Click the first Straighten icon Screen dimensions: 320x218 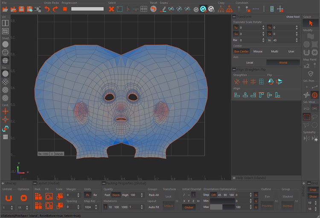tap(237, 82)
